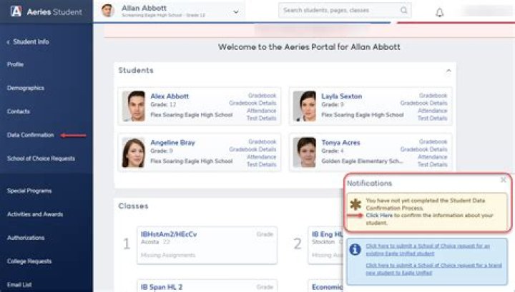Image resolution: width=515 pixels, height=292 pixels.
Task: Open Gradebook Details for Angeline Bray
Action: (252, 149)
